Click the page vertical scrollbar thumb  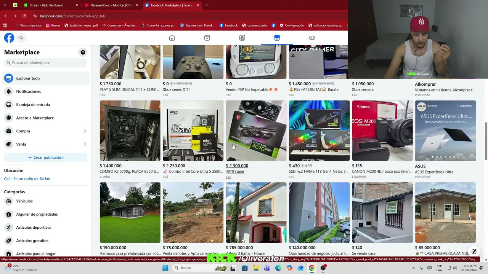(486, 141)
